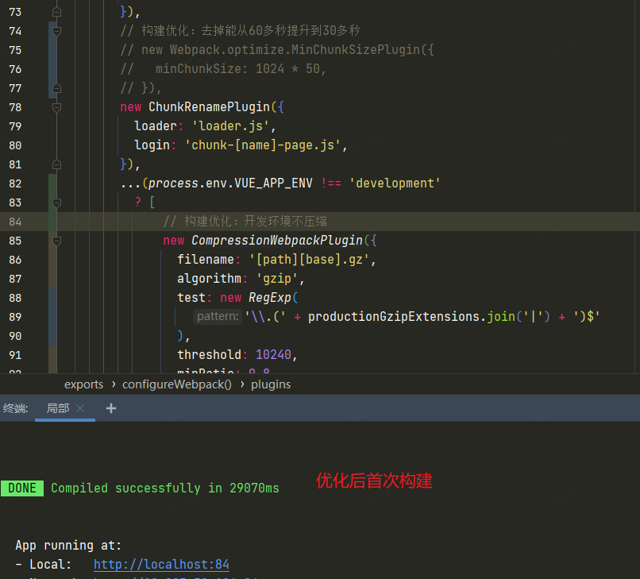Screen dimensions: 640x579
Task: Collapse comment fold marker on line 74
Action: coord(56,31)
